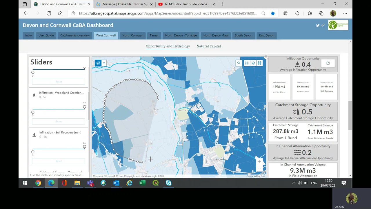The width and height of the screenshot is (371, 209).
Task: Zoom out on the map
Action: click(x=259, y=168)
